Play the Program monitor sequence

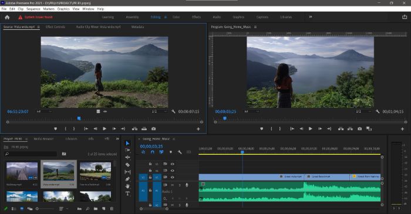pyautogui.click(x=311, y=129)
